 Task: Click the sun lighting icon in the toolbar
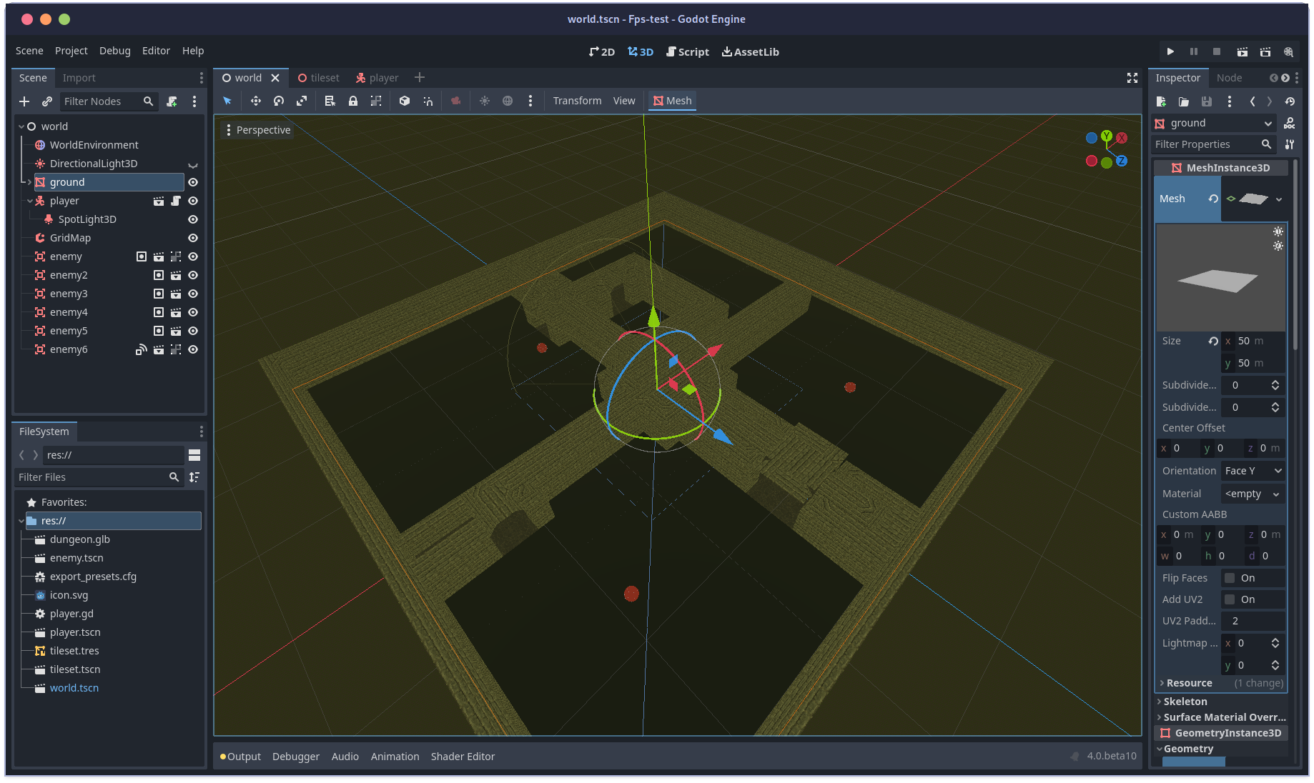point(485,101)
